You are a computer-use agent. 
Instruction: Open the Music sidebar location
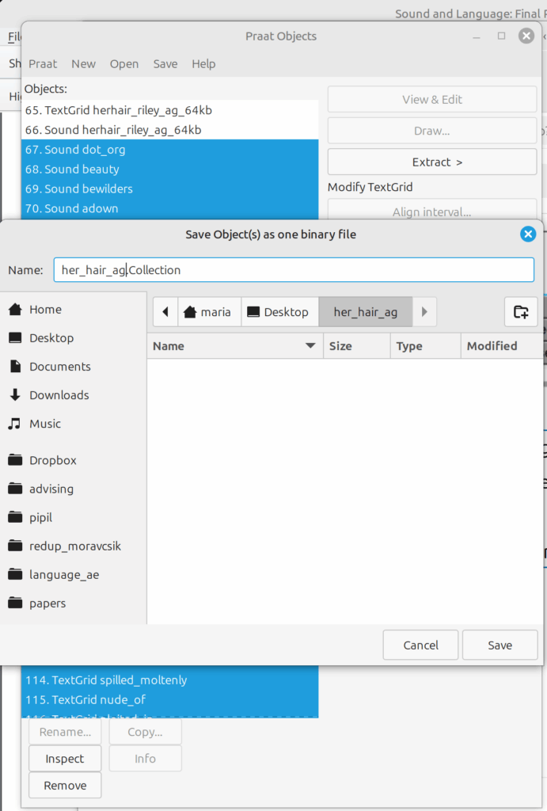[45, 424]
